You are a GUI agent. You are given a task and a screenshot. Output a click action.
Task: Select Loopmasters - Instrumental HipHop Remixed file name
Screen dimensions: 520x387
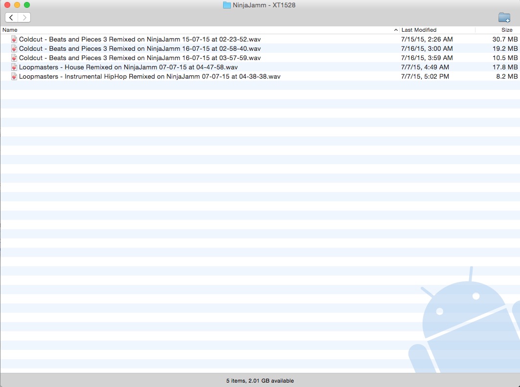tap(150, 76)
